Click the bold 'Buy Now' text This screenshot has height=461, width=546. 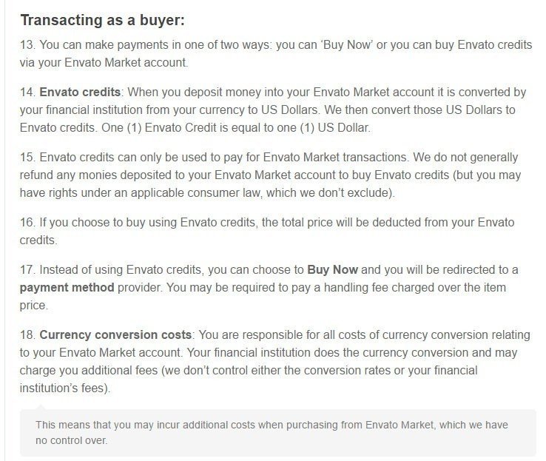pos(332,270)
